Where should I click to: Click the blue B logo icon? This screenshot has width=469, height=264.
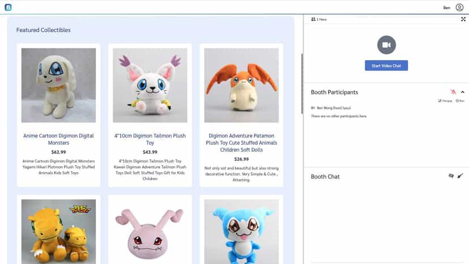point(8,7)
